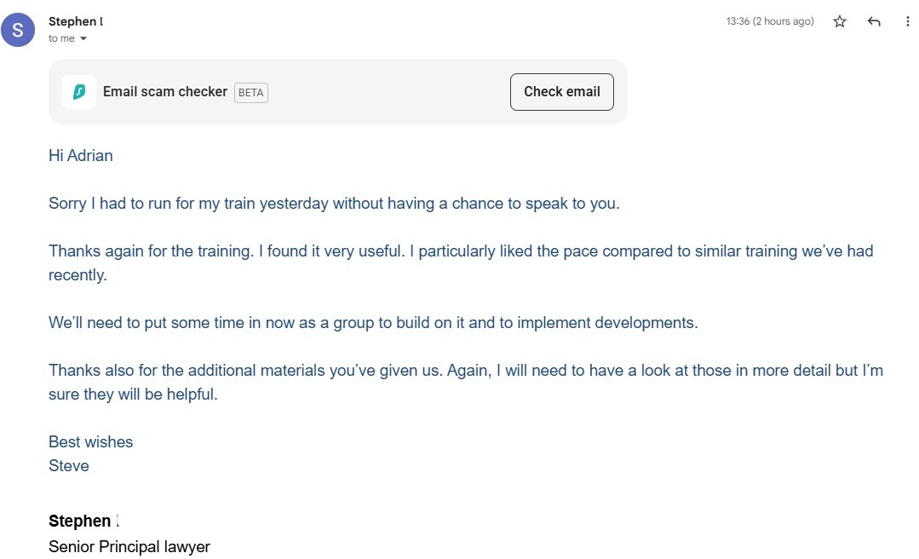Click the Email scam checker title
This screenshot has height=559, width=919.
(164, 91)
